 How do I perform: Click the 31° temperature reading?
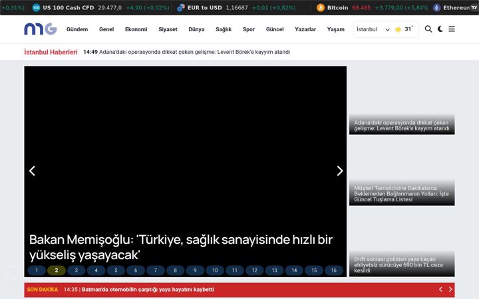408,29
